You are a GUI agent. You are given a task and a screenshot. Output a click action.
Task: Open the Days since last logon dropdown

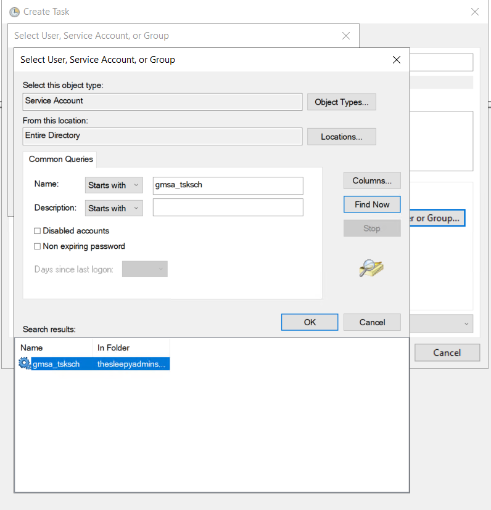(x=144, y=269)
